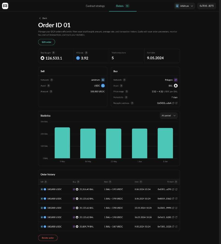Click help icon next to Buy Asset

click(121, 86)
